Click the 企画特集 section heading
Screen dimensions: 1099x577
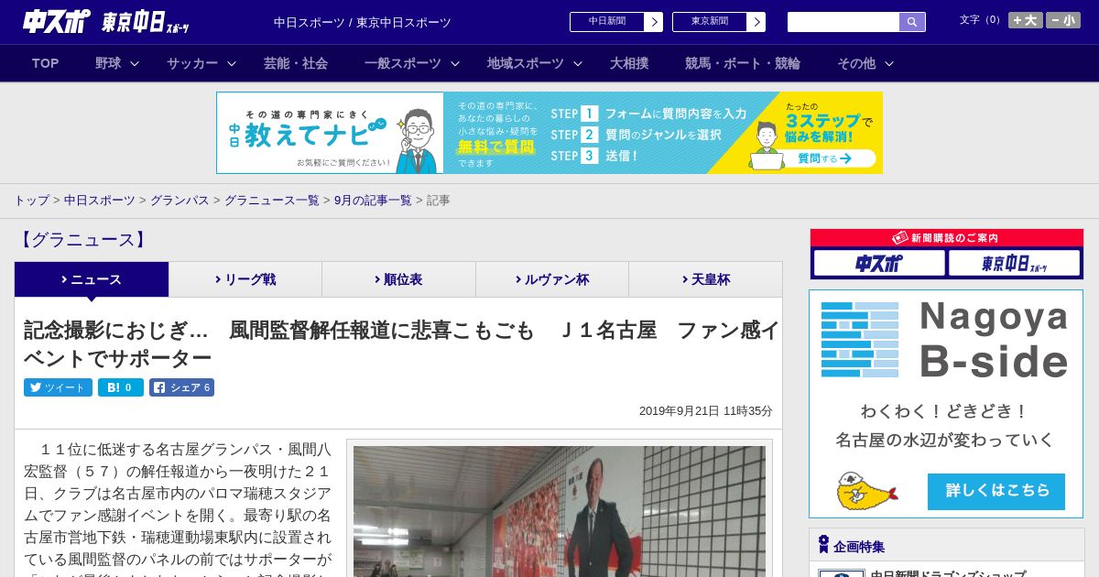[x=859, y=546]
